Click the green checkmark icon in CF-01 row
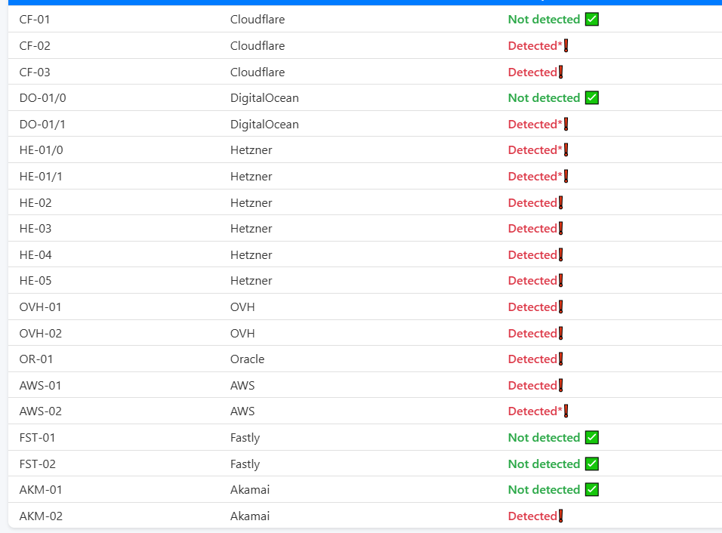Image resolution: width=722 pixels, height=533 pixels. click(592, 20)
